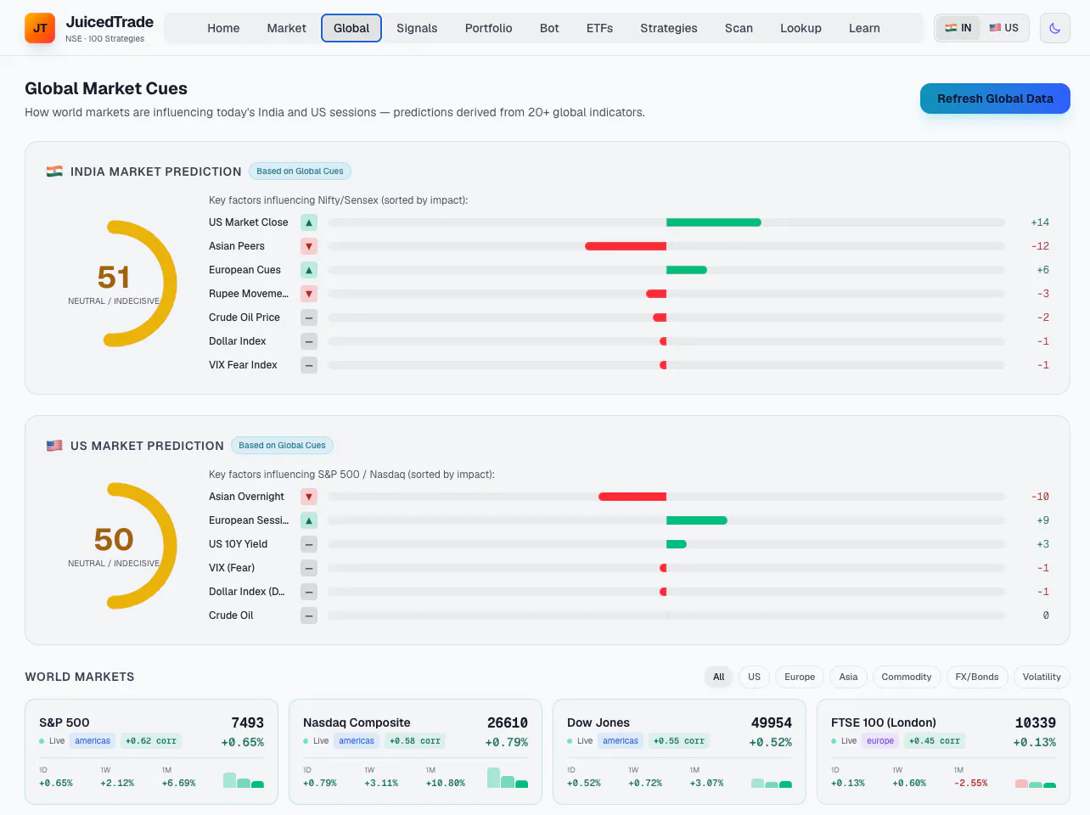Viewport: 1090px width, 815px height.
Task: Click the Dow Jones value 49954
Action: 772,722
